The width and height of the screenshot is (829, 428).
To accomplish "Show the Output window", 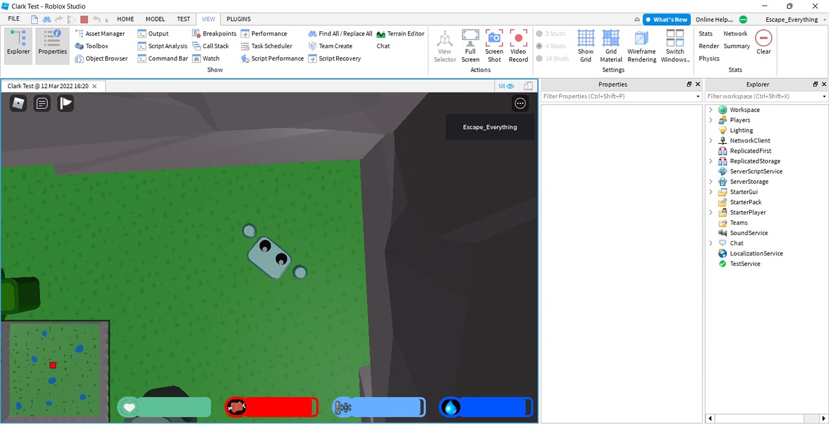I will pyautogui.click(x=153, y=34).
